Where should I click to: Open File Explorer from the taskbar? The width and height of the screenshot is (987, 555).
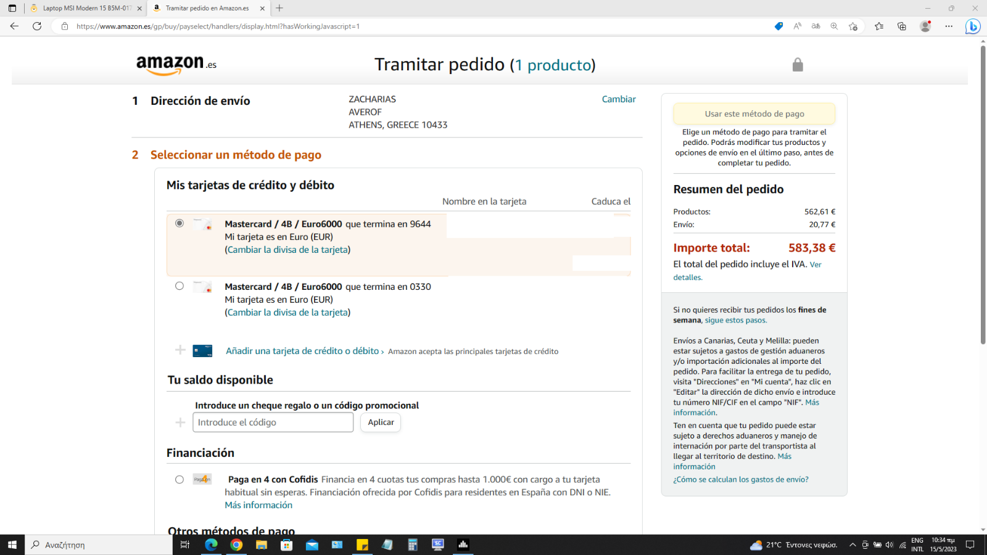click(262, 545)
